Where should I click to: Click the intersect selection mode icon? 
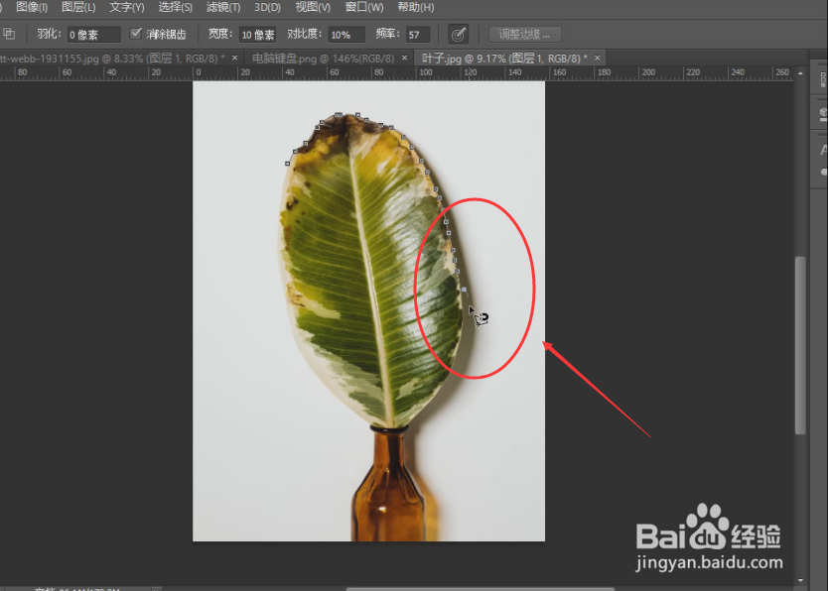point(9,35)
